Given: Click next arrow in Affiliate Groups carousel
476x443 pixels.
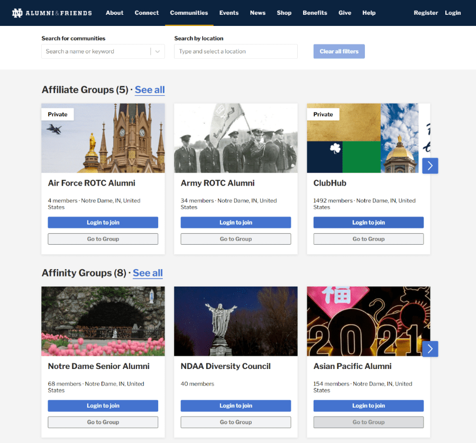Looking at the screenshot, I should point(430,165).
